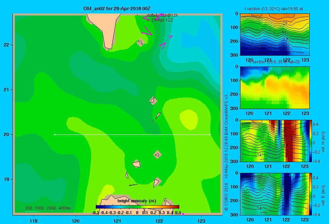
Task: Click the "26" isotherm label in temperature section
Action: pyautogui.click(x=285, y=23)
